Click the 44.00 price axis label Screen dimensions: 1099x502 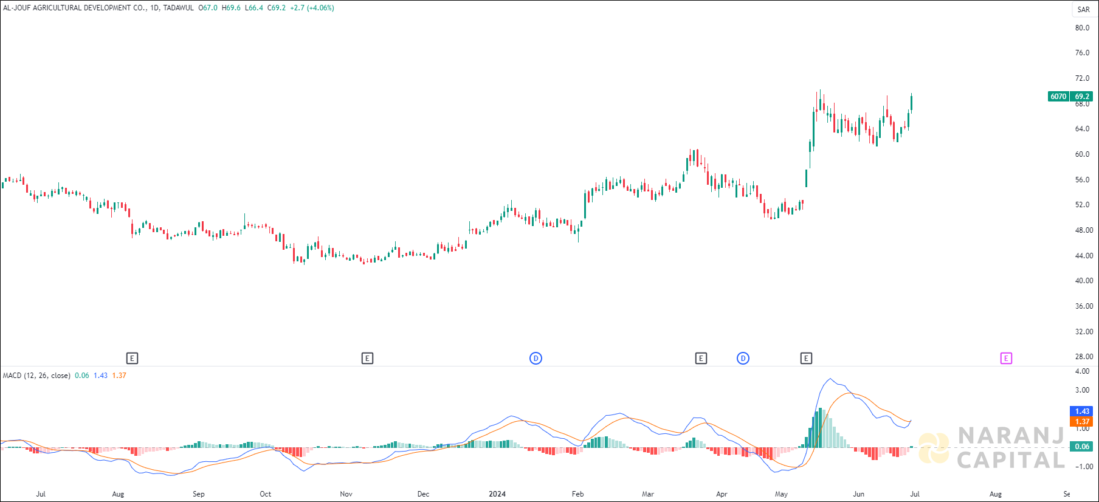[1084, 256]
